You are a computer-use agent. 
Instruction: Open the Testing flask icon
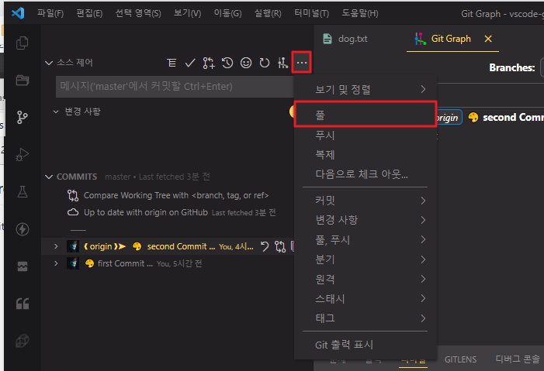coord(23,191)
